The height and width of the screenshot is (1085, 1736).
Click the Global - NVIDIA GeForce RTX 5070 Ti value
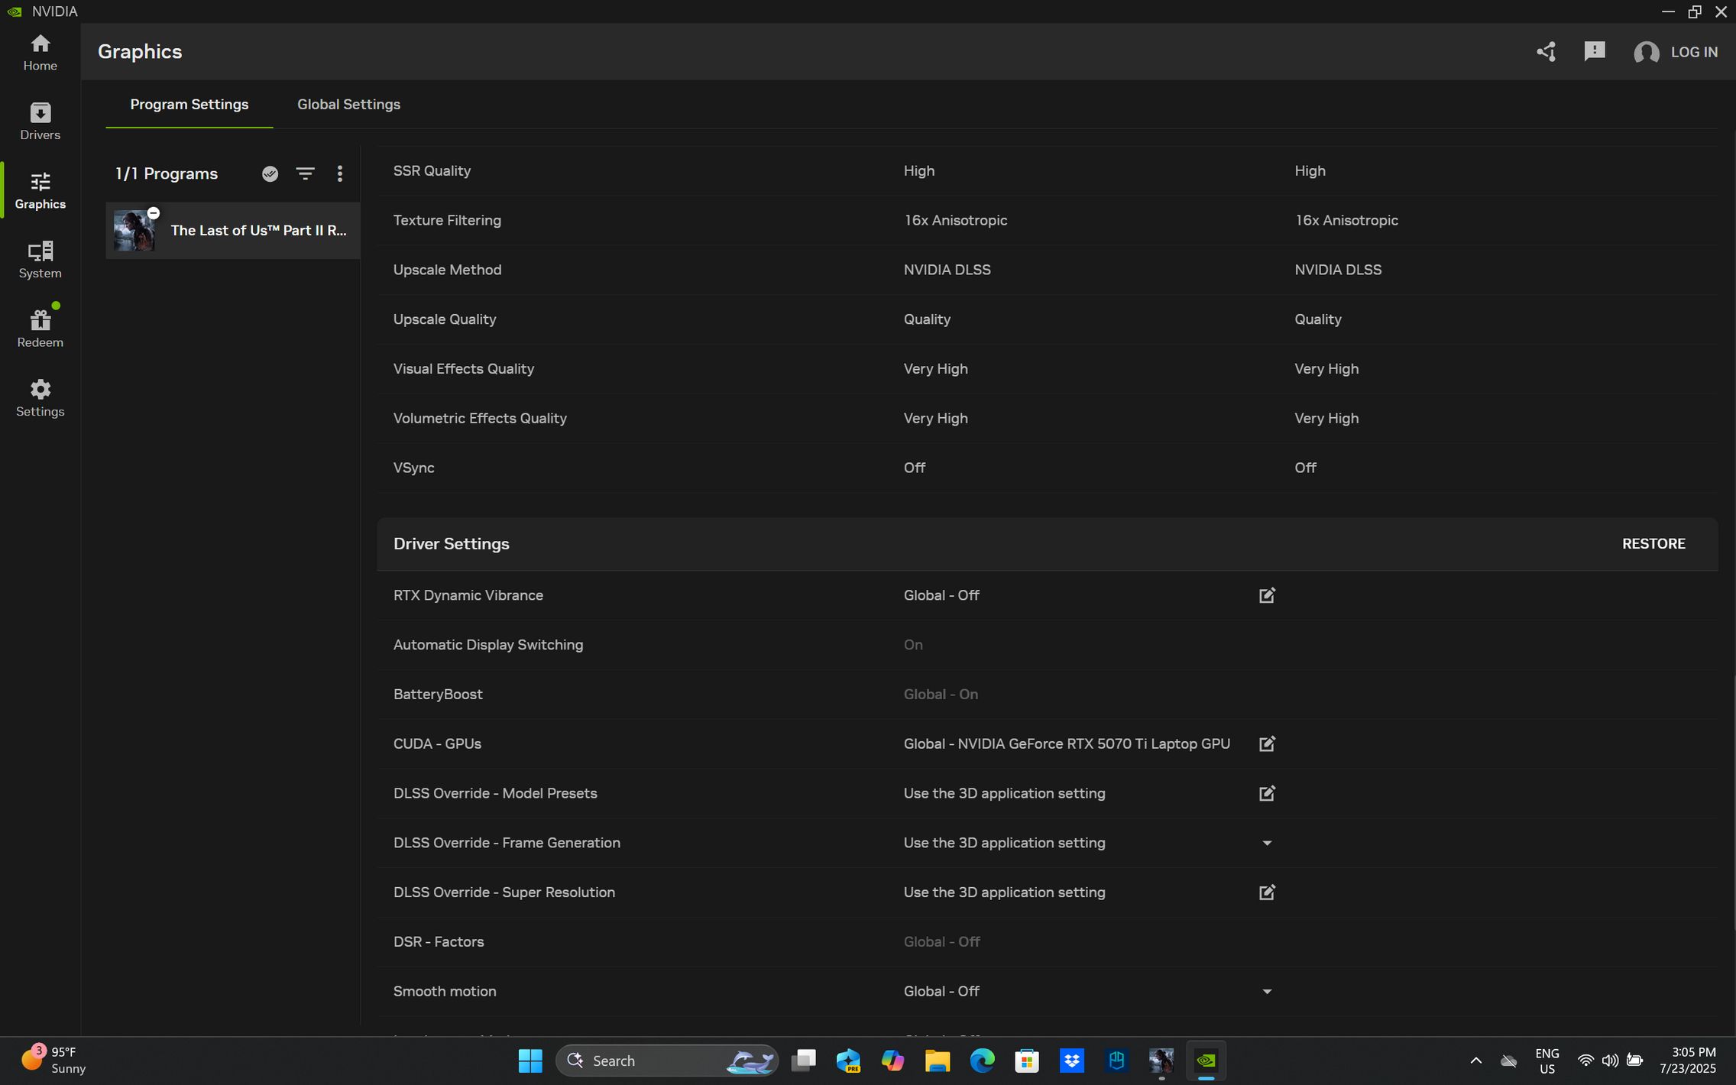(x=1067, y=743)
